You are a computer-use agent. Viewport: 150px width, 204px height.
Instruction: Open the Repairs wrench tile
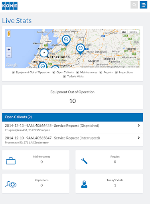pos(109,160)
